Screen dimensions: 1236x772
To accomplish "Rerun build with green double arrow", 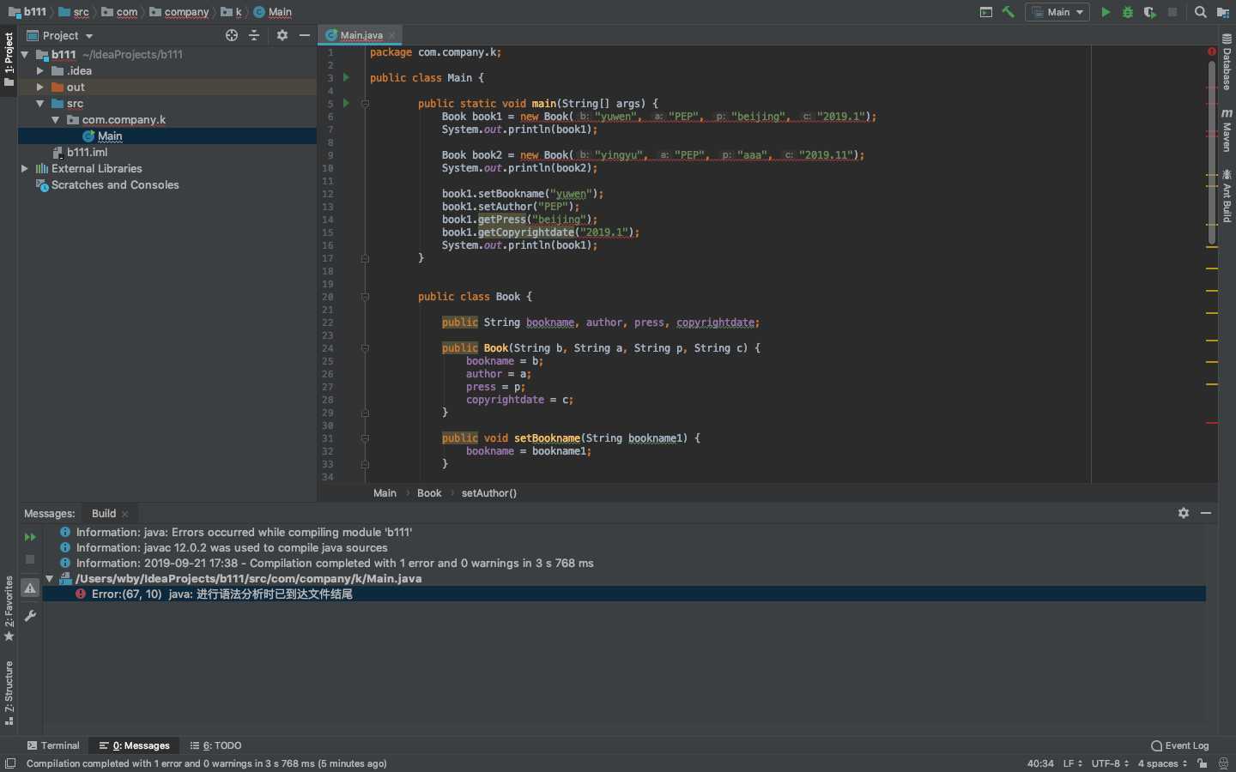I will 30,537.
